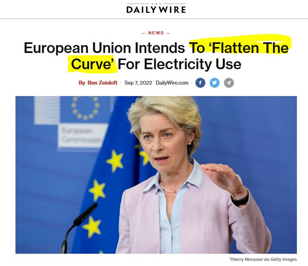The image size is (308, 266).
Task: Click the ring of stars logo in photo
Action: tap(85, 108)
